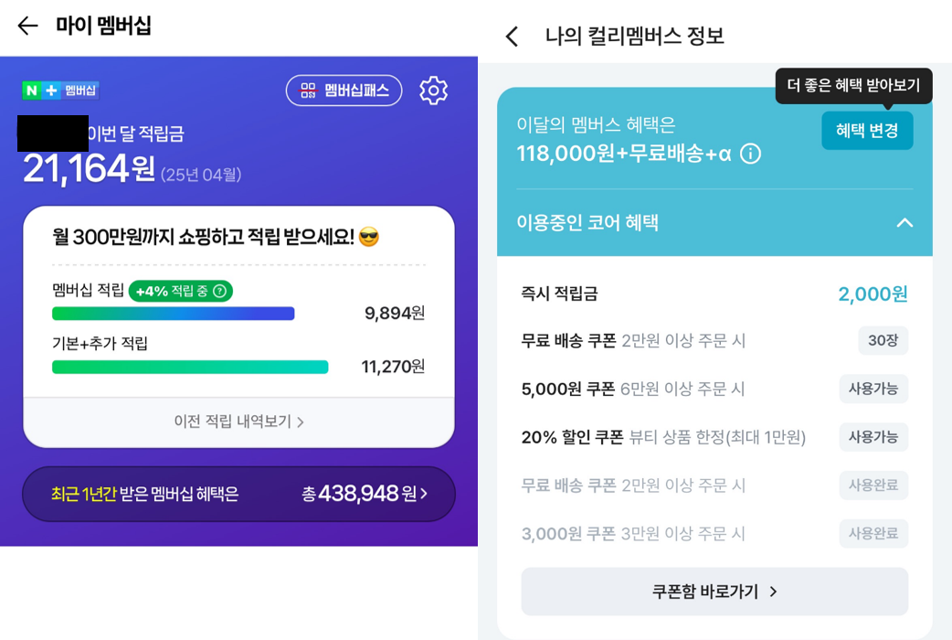The height and width of the screenshot is (640, 952).
Task: Open settings gear icon in membership header
Action: (x=433, y=91)
